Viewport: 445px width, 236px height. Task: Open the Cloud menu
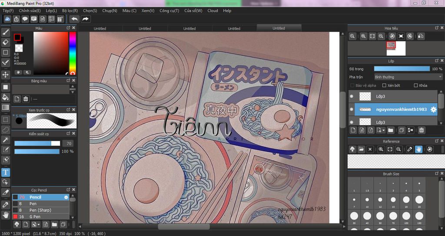[x=213, y=10]
